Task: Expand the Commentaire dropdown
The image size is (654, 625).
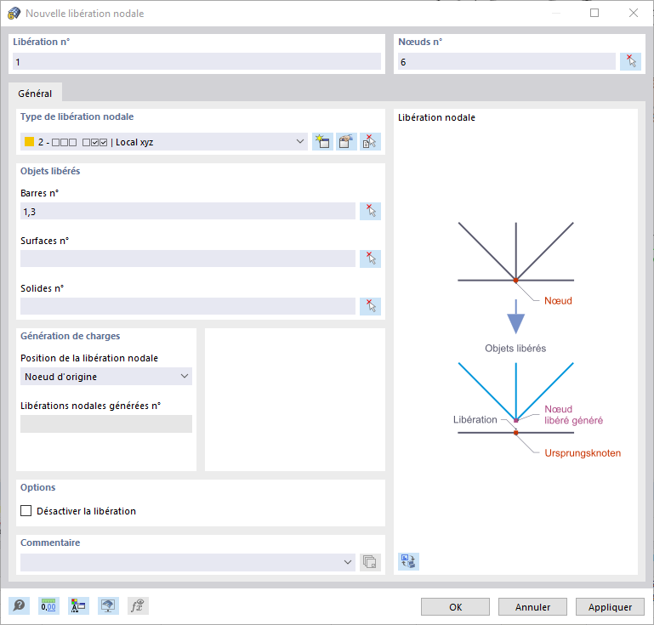Action: [x=188, y=562]
